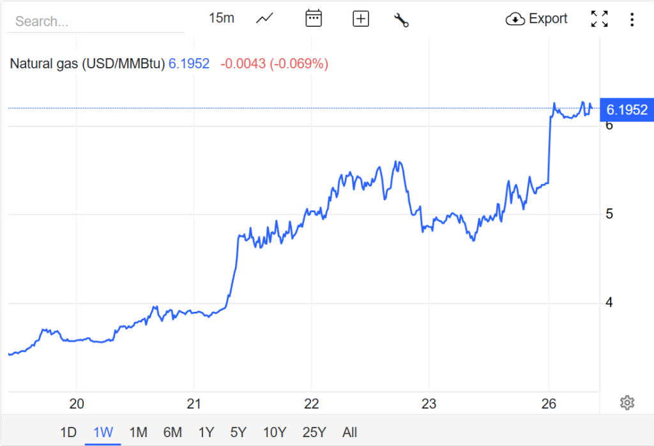The height and width of the screenshot is (446, 654).
Task: Open the calendar date range picker
Action: tap(313, 19)
